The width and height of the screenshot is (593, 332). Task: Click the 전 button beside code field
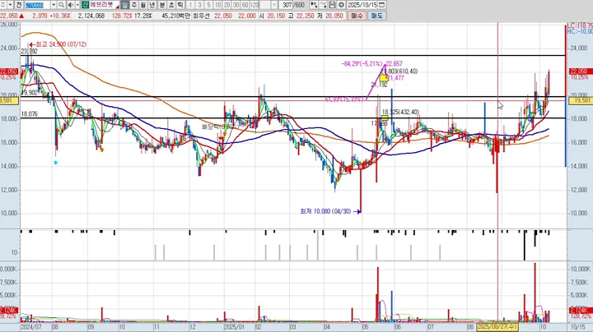[18, 5]
